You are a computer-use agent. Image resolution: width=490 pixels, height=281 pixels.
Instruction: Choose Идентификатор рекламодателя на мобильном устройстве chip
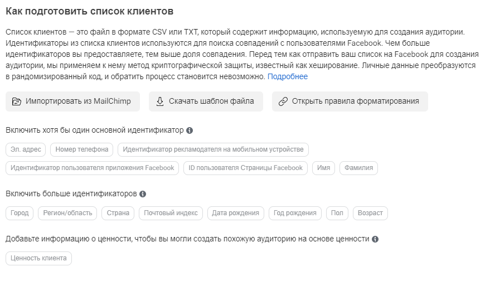coord(213,149)
